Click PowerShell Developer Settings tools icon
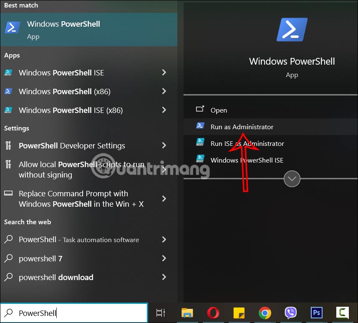Image resolution: width=358 pixels, height=323 pixels. (8, 145)
